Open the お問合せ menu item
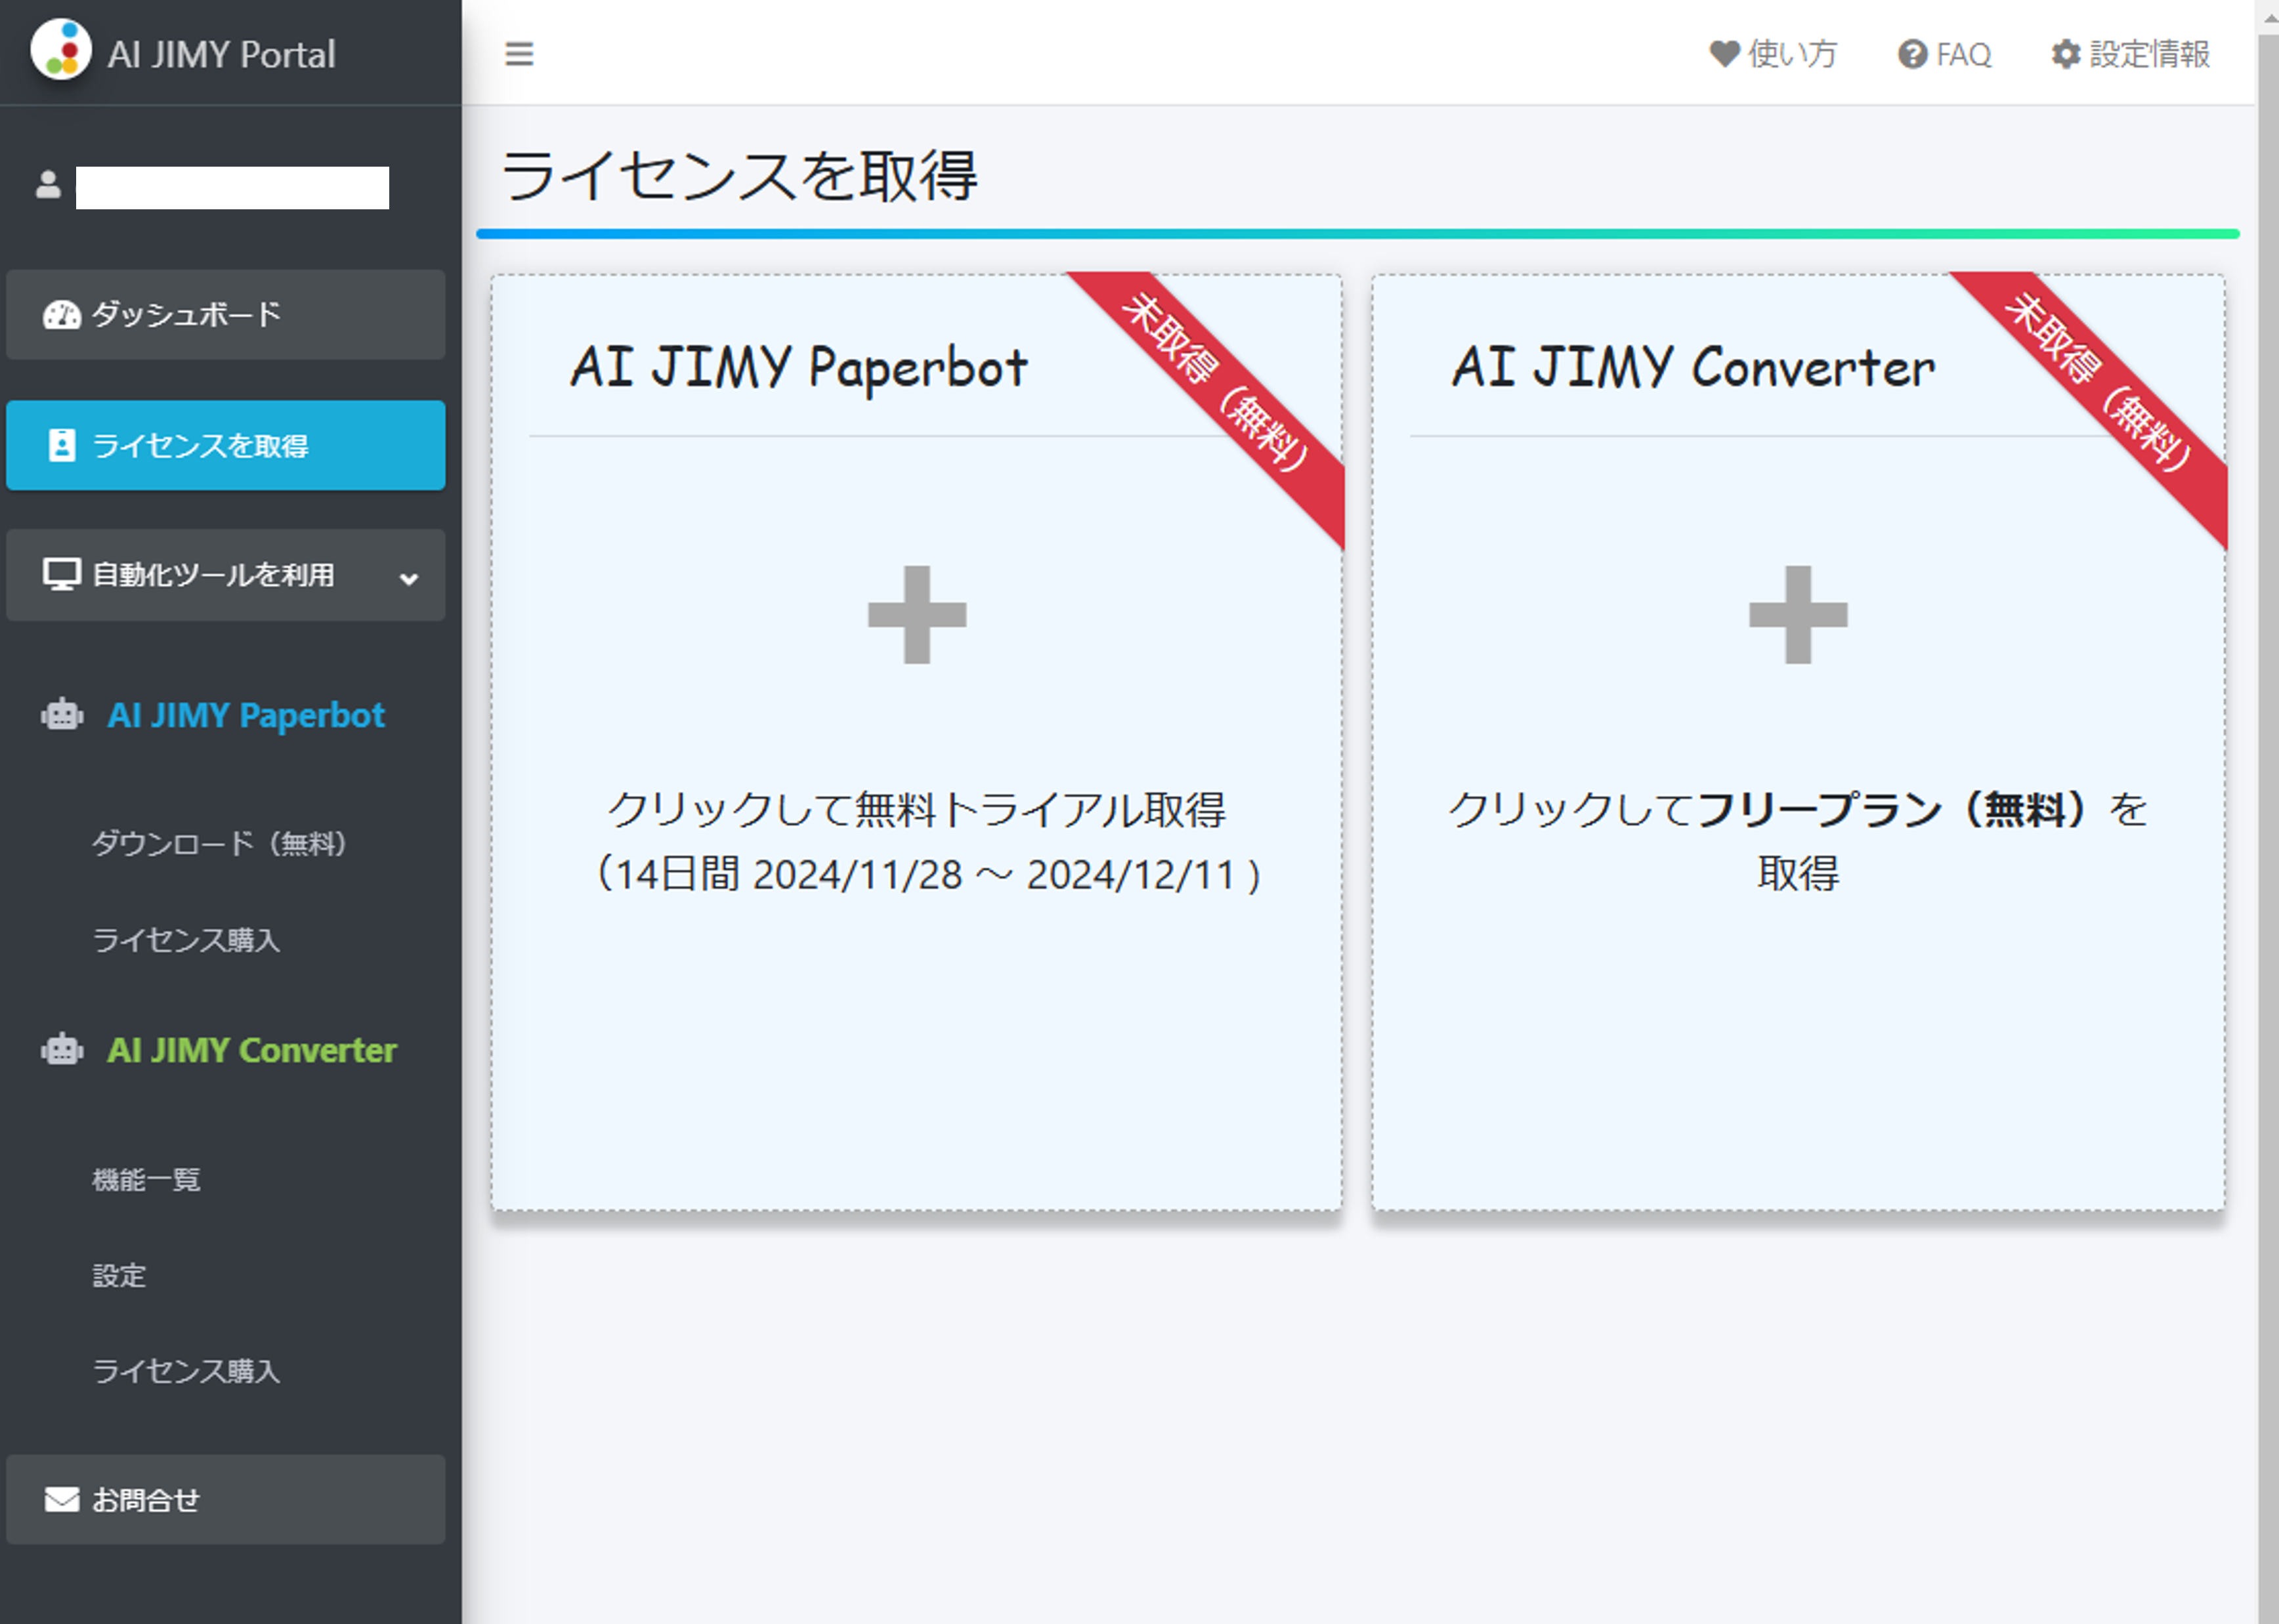Screen dimensions: 2279x1624 226,1499
